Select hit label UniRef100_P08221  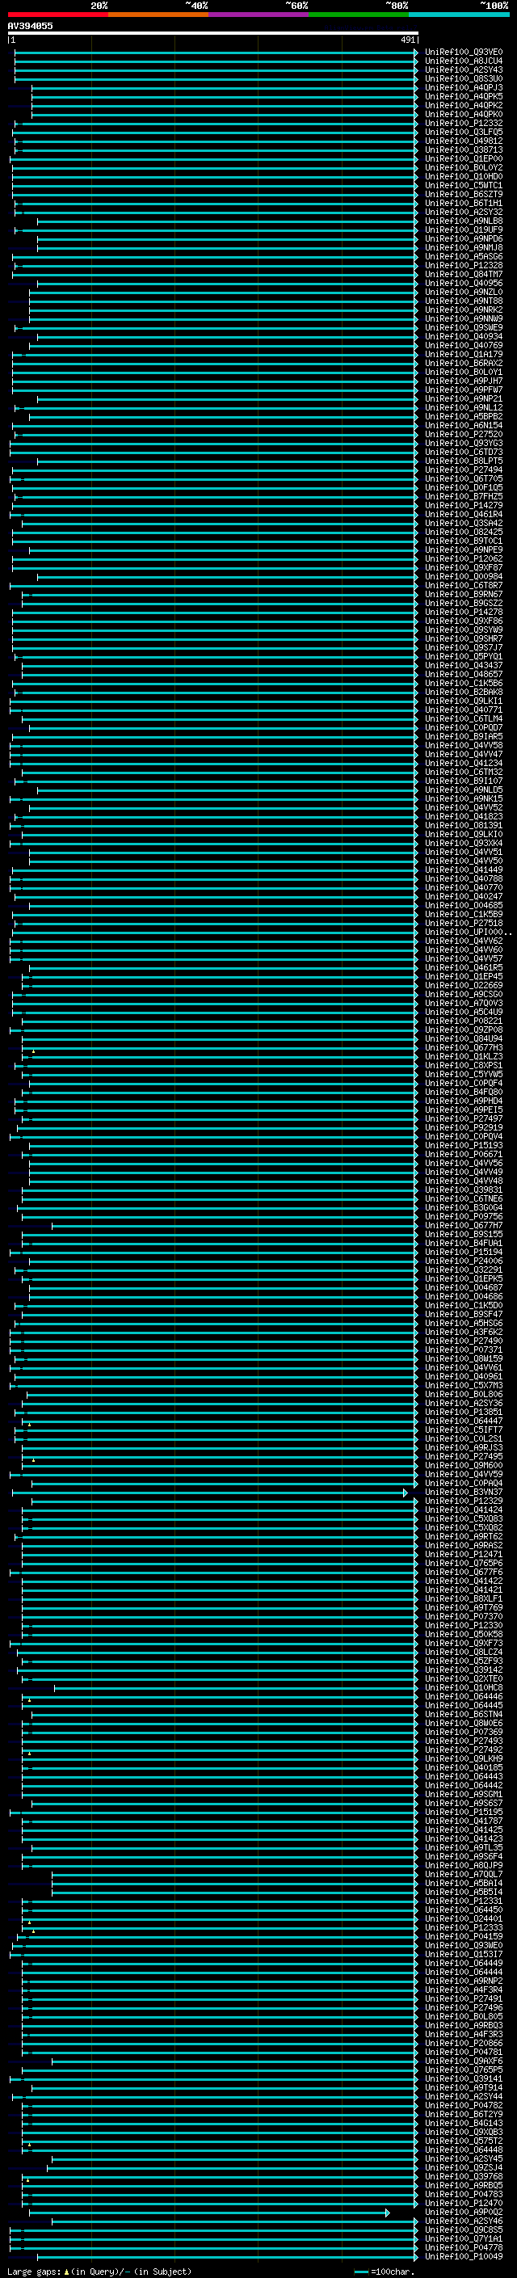pos(463,1021)
